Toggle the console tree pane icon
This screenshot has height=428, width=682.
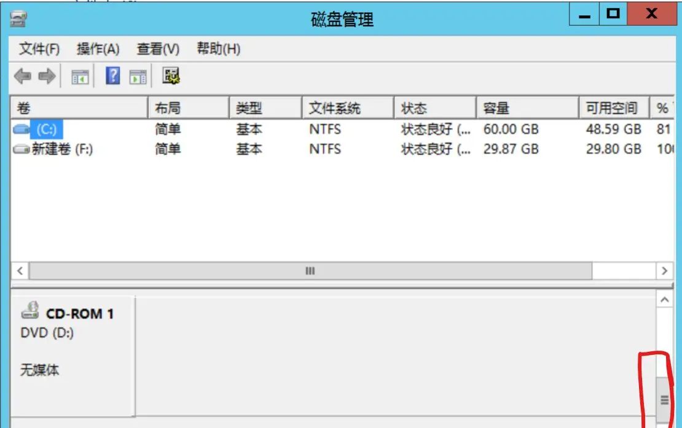80,77
